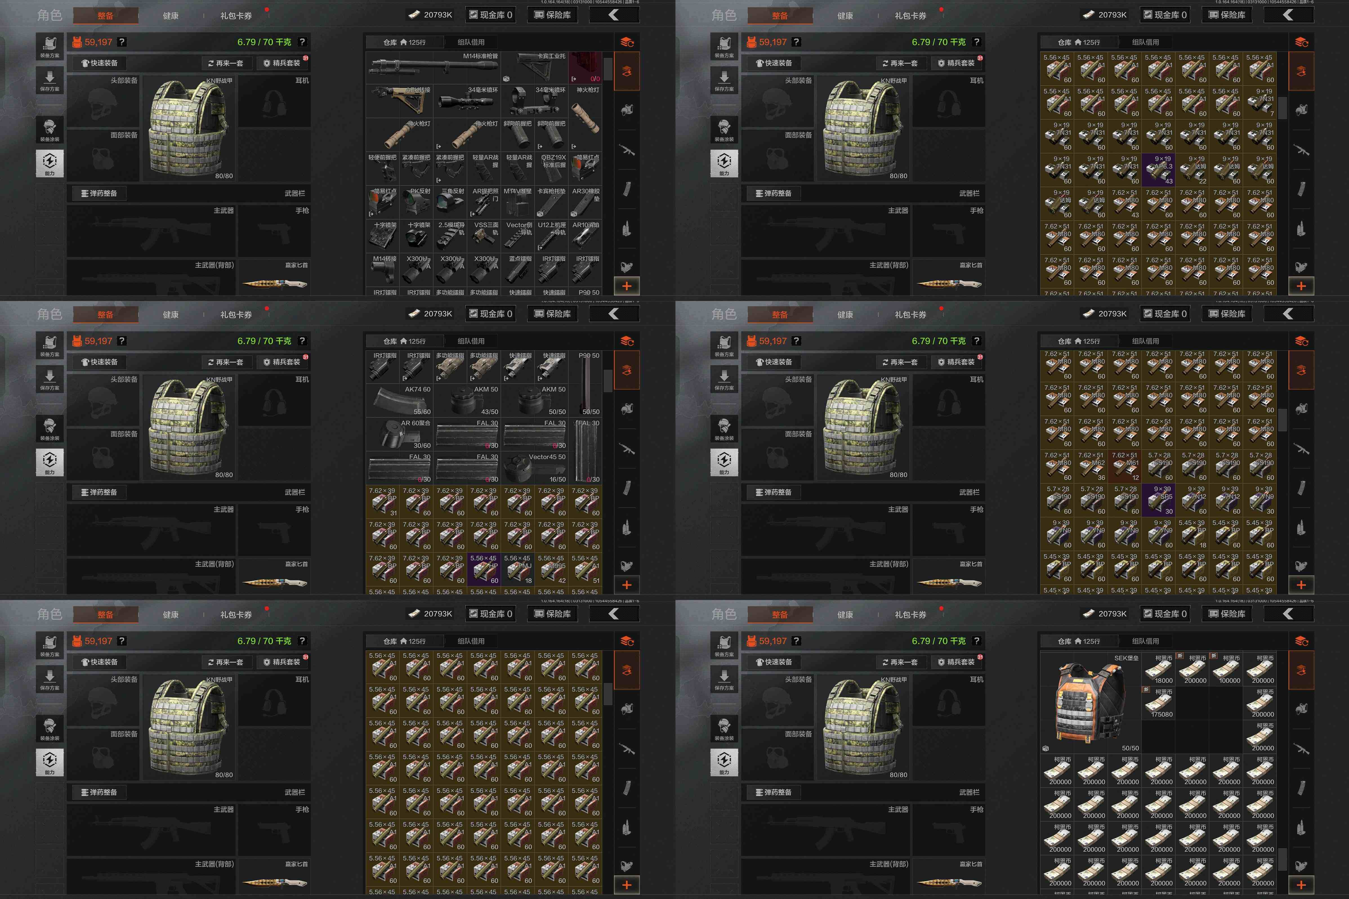Click magazine filter icon beside AK74 60 stash grid
1349x899 pixels.
coord(627,487)
